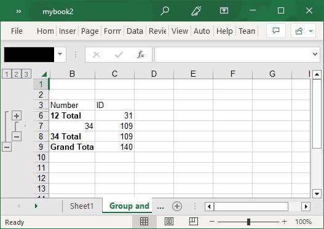Image resolution: width=324 pixels, height=229 pixels.
Task: Open the search magnifier in title bar
Action: tap(165, 10)
